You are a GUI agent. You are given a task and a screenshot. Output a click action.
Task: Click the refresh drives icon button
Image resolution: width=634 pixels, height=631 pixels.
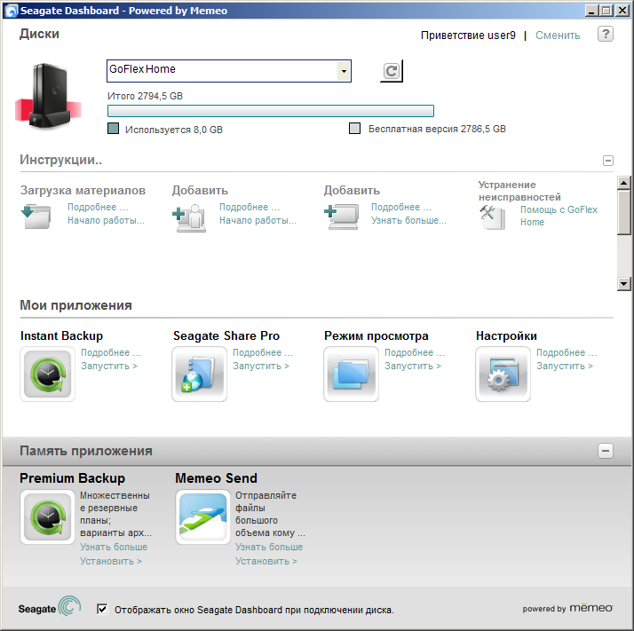(392, 71)
